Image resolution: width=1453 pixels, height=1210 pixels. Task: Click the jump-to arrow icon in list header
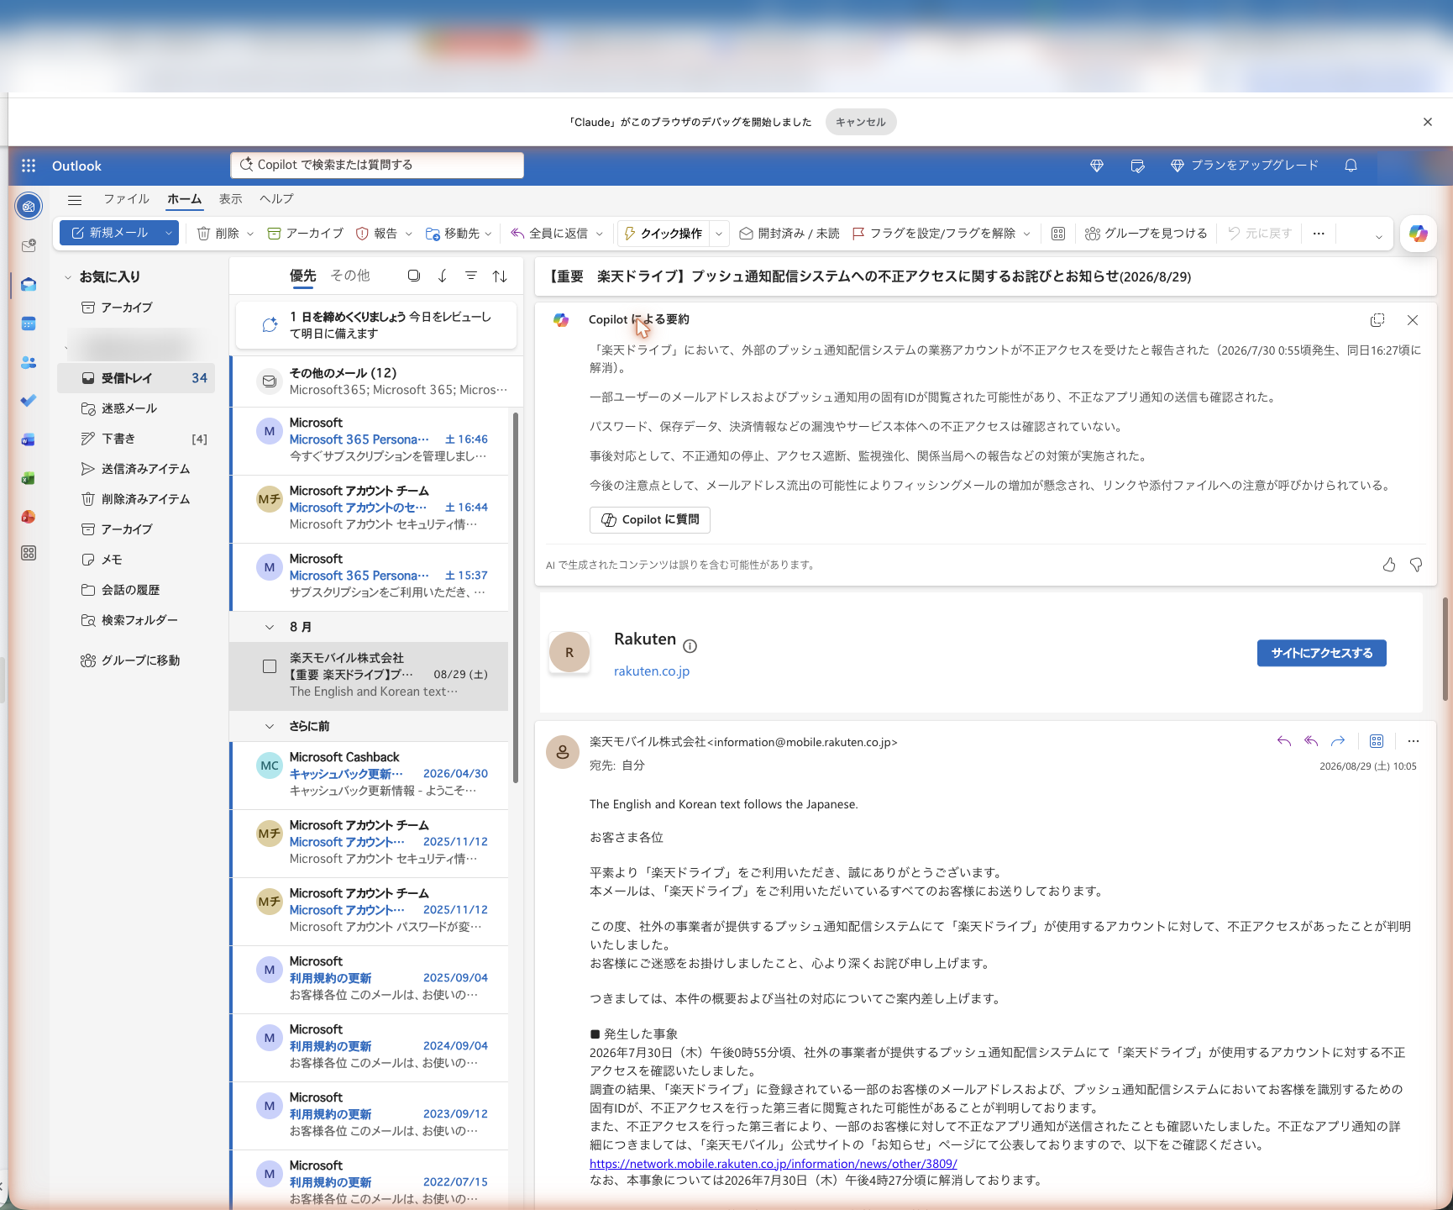pos(443,276)
